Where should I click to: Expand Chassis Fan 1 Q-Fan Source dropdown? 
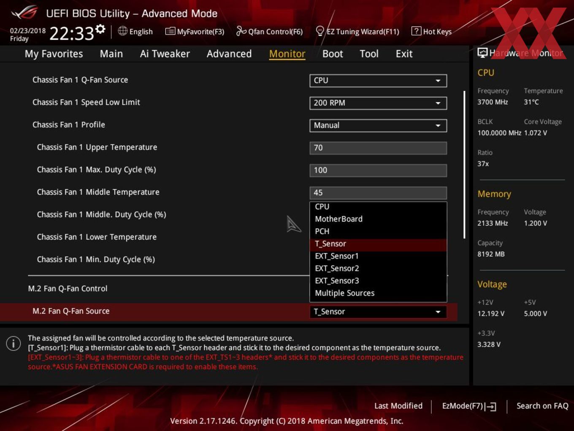378,80
